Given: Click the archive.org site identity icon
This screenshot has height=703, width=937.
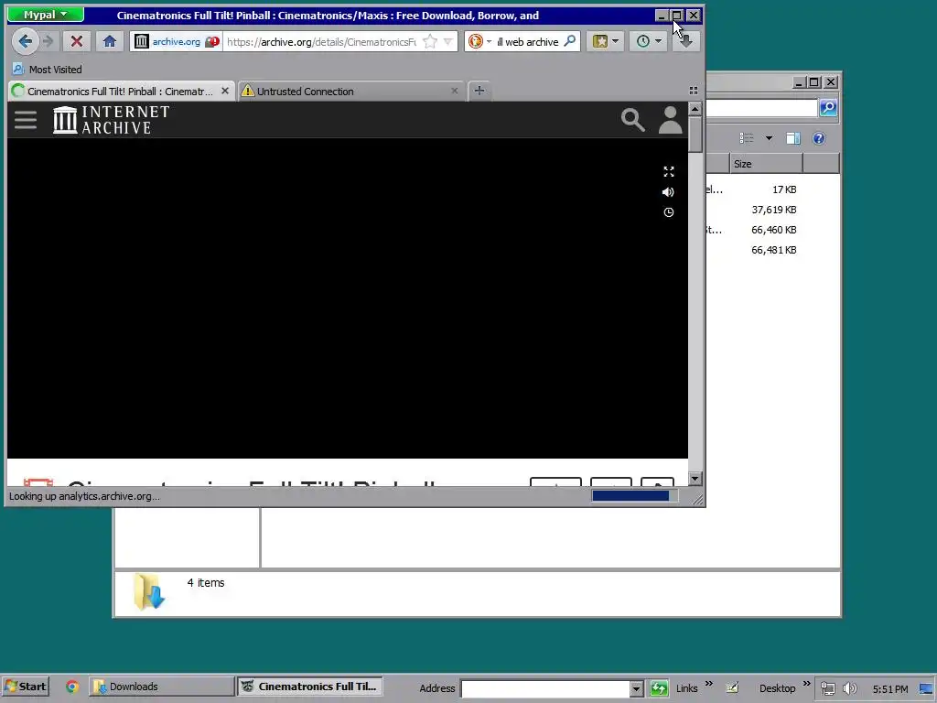Looking at the screenshot, I should [x=141, y=41].
